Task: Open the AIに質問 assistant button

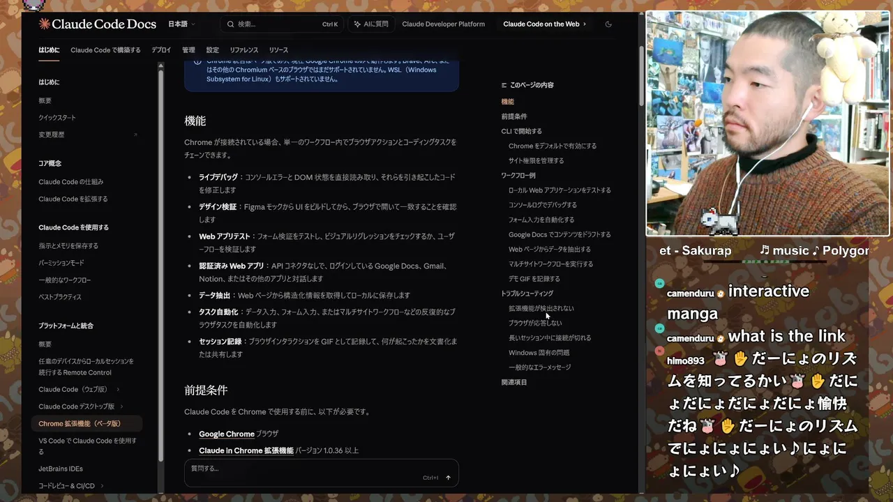Action: click(x=371, y=24)
